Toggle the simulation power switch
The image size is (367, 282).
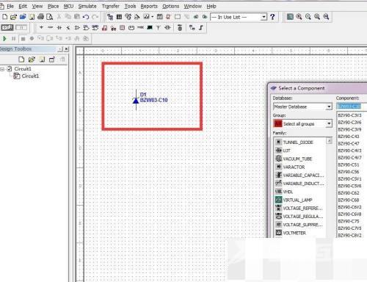7,27
